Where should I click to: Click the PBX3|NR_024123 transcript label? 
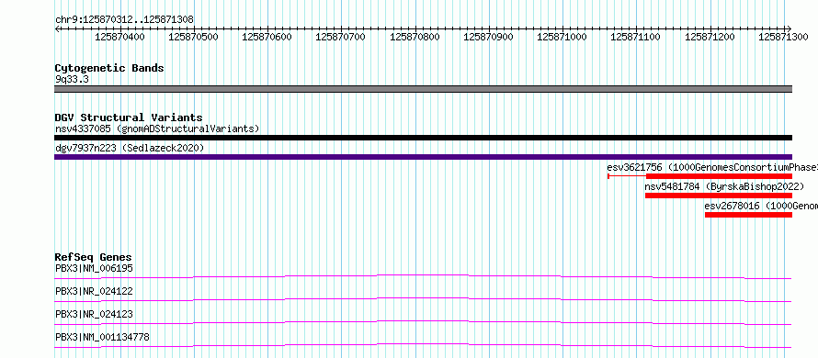tap(94, 314)
